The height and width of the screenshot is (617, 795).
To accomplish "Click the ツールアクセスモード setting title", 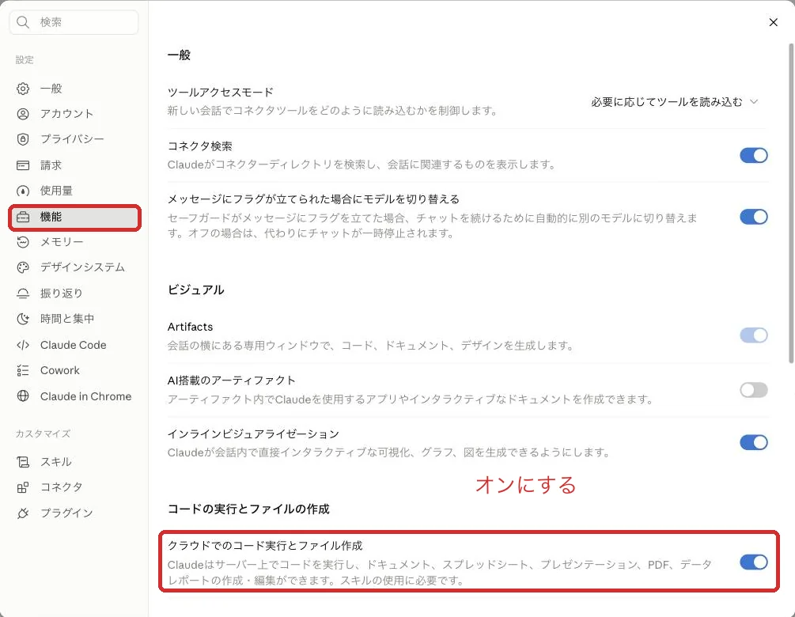I will pos(221,93).
